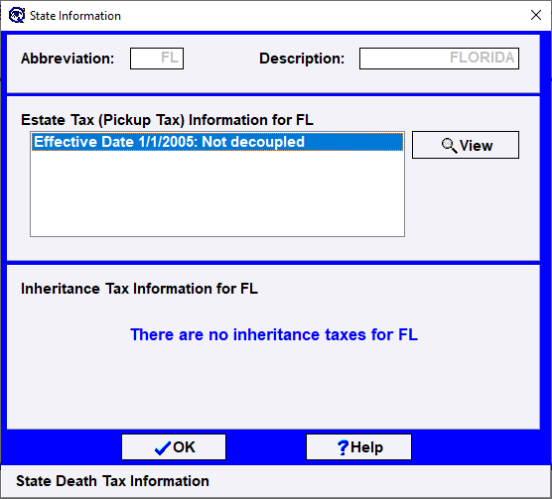Image resolution: width=552 pixels, height=499 pixels.
Task: Confirm the dialog with the OK label
Action: [184, 447]
